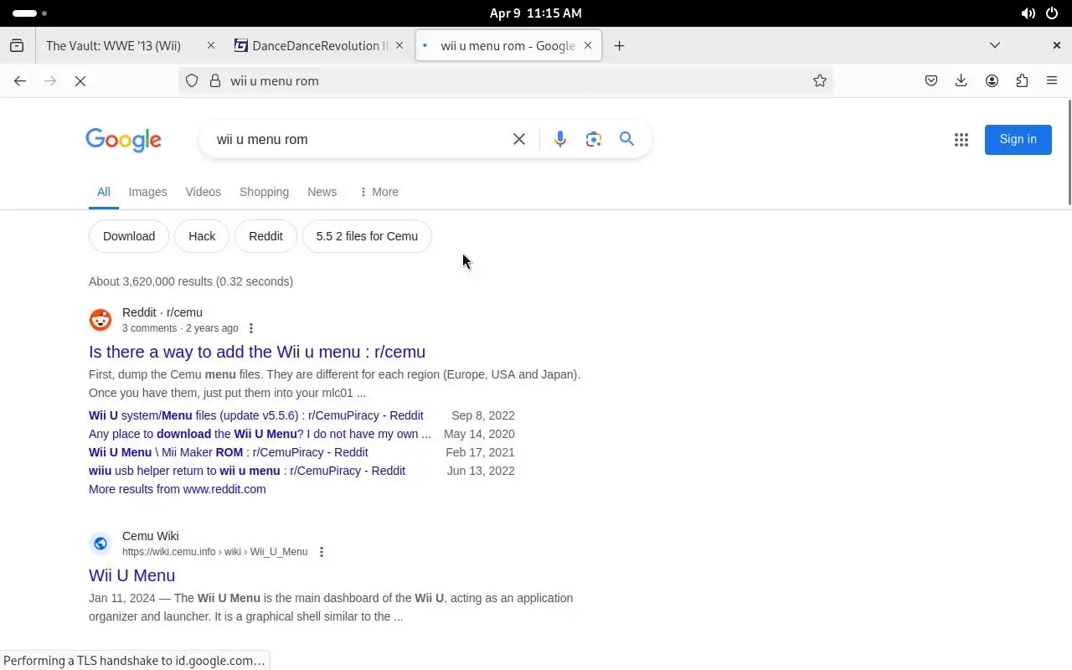
Task: Click the page vertical scrollbar
Action: coord(1069,152)
